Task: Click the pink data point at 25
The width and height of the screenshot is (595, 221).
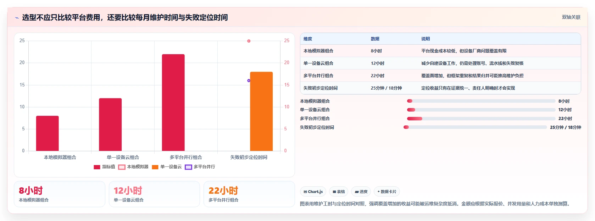Action: click(x=249, y=41)
